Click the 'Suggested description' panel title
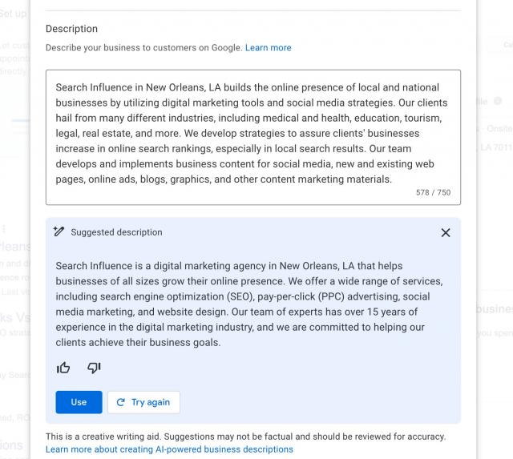This screenshot has height=459, width=513. tap(116, 232)
